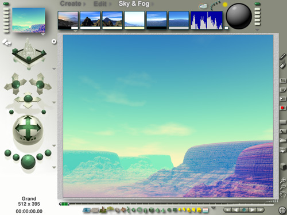Click left small sphere below camera crosses
287x215 pixels.
coord(11,112)
